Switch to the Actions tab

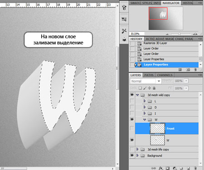[x=150, y=39]
